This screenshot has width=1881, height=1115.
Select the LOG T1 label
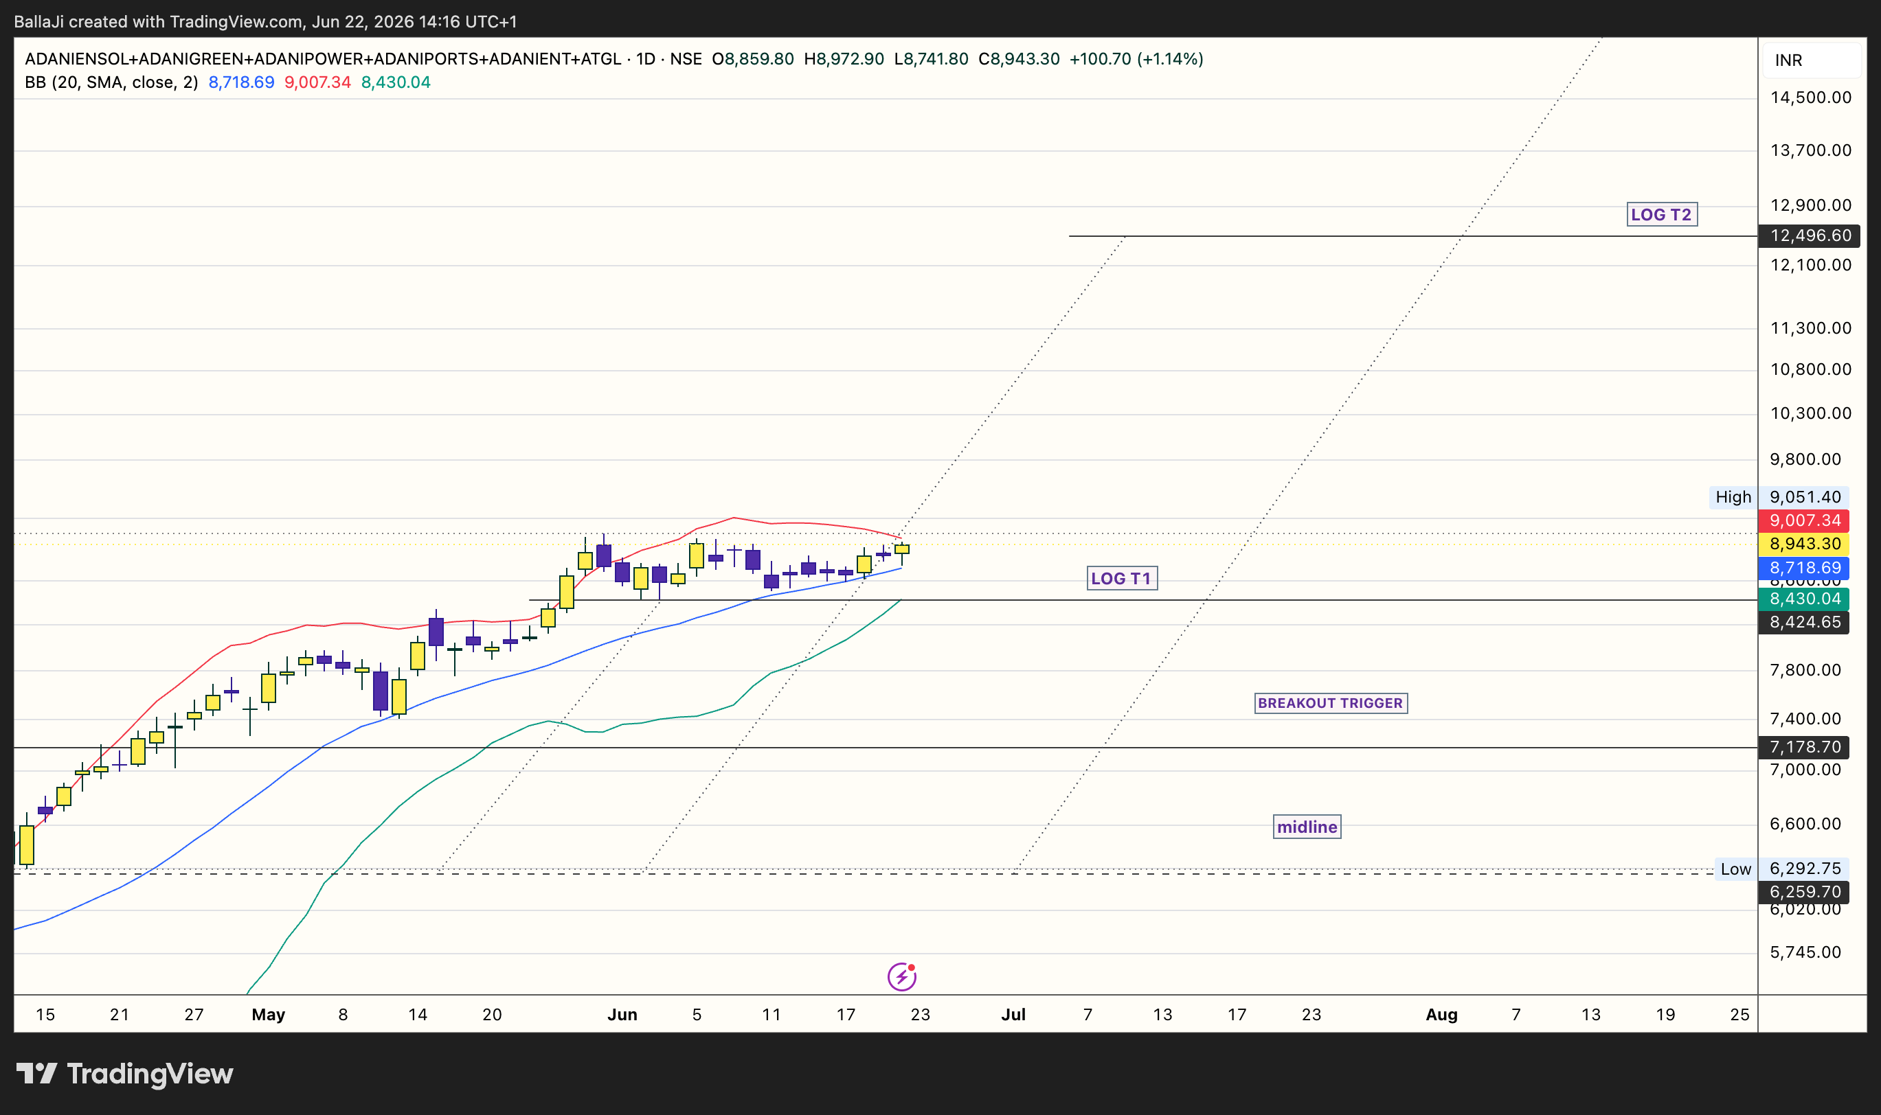coord(1122,579)
